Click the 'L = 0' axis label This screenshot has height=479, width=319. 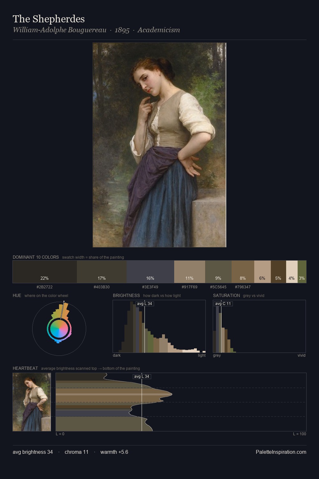[60, 434]
